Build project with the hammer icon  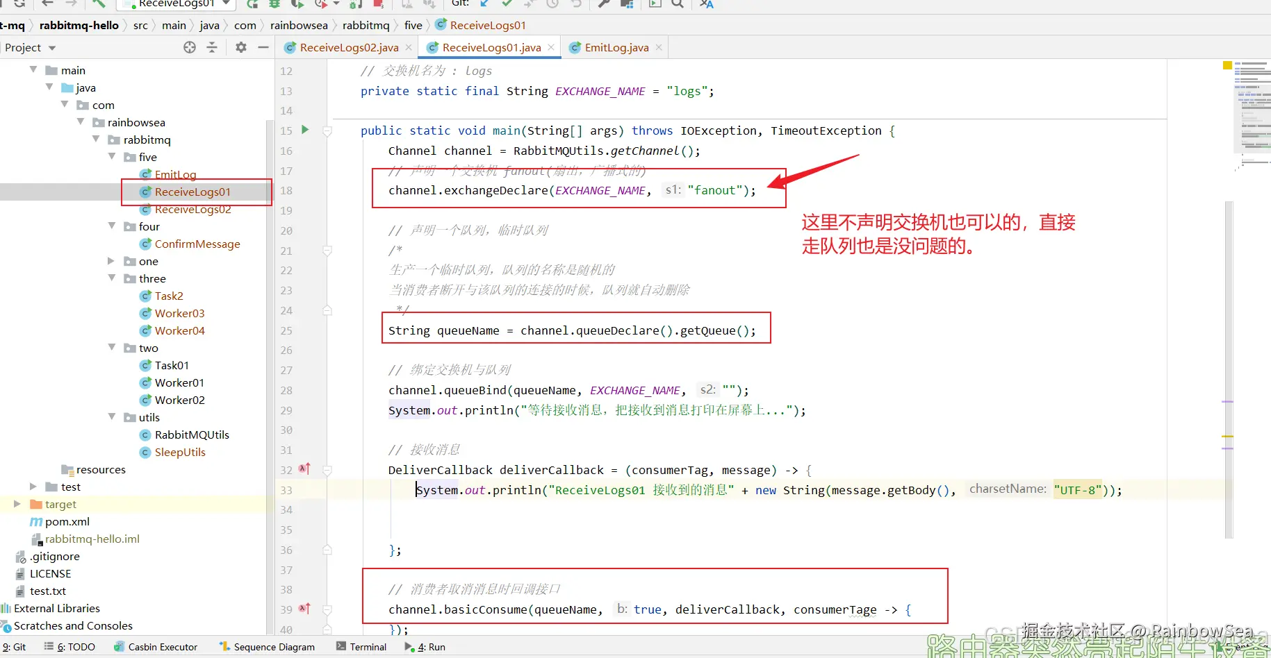click(x=99, y=4)
